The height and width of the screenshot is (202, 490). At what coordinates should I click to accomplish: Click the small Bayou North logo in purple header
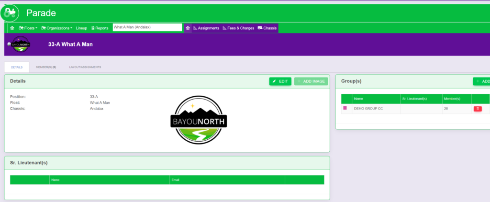coord(20,45)
